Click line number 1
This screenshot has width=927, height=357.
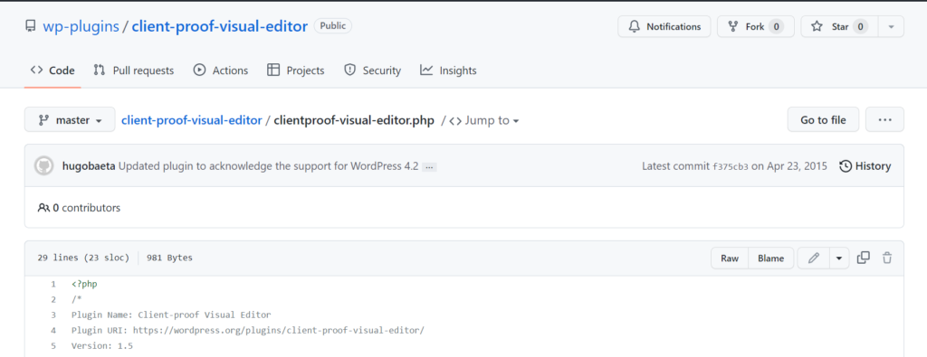53,284
